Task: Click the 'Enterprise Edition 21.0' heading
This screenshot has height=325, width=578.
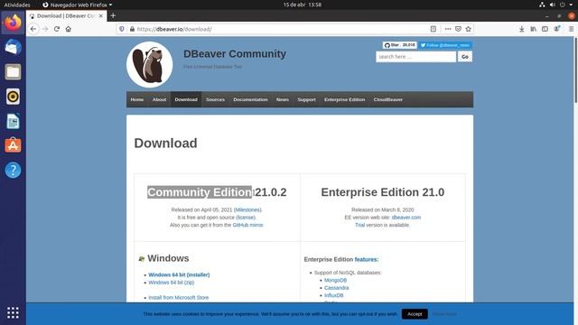Action: pyautogui.click(x=383, y=192)
